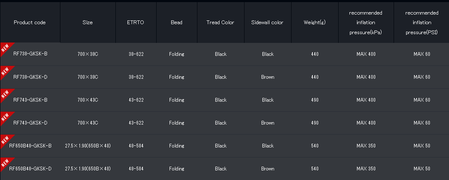The image size is (449, 180).
Task: Select the Product code column header
Action: pyautogui.click(x=30, y=22)
